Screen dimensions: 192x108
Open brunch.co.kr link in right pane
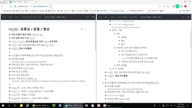point(126,27)
